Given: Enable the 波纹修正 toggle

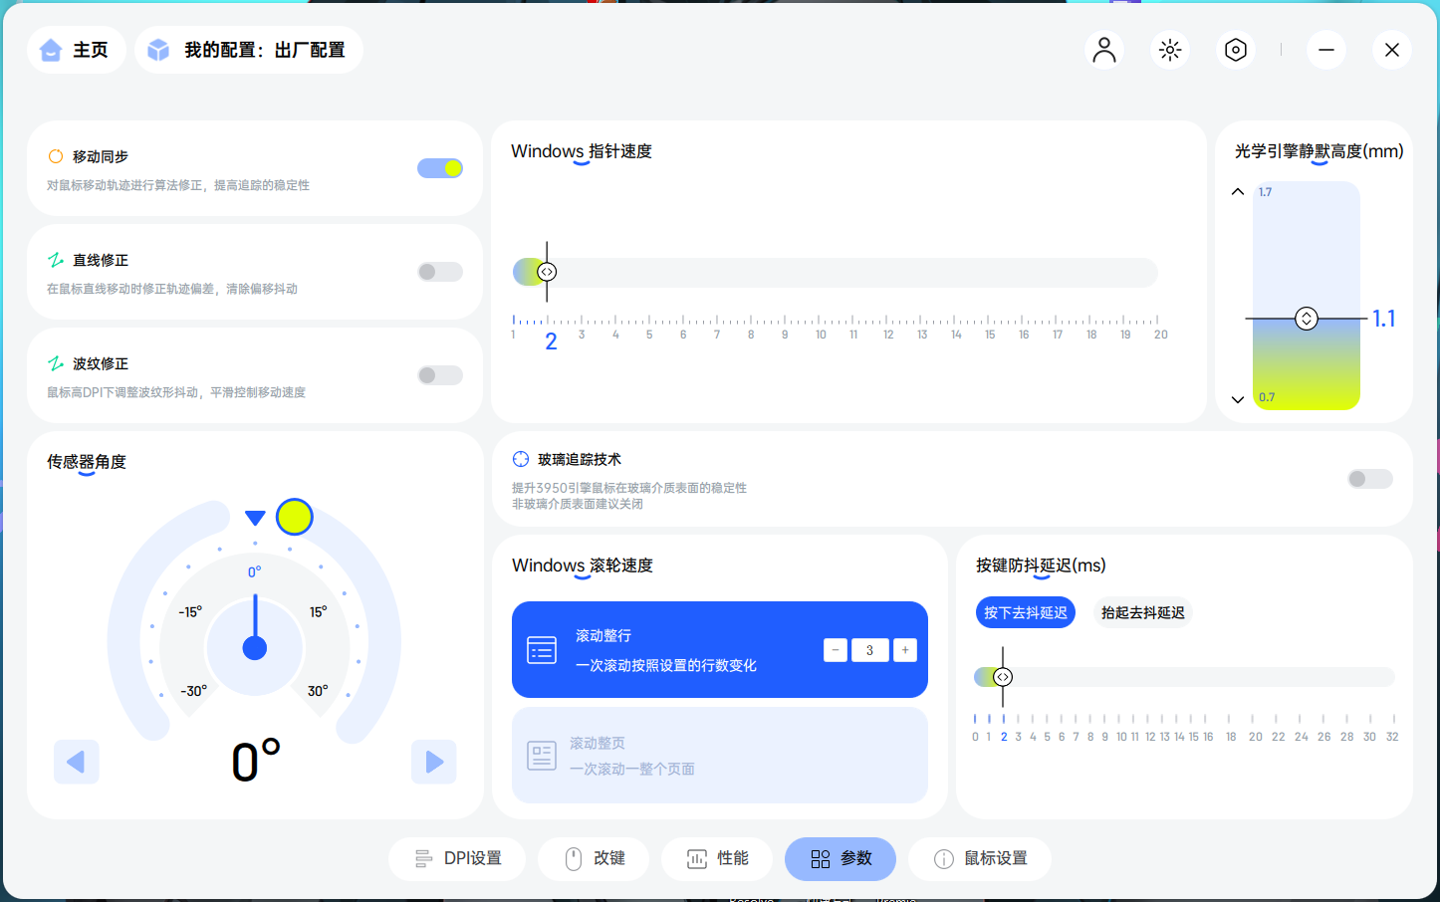Looking at the screenshot, I should point(439,374).
